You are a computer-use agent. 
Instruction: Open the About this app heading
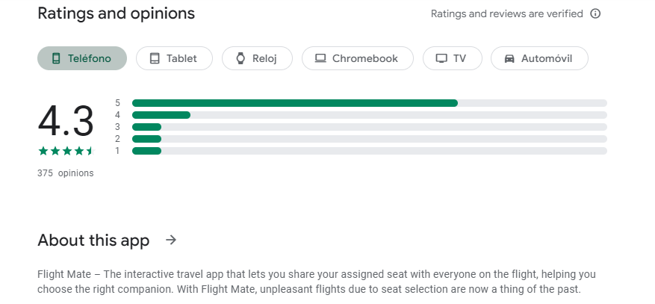pyautogui.click(x=93, y=241)
